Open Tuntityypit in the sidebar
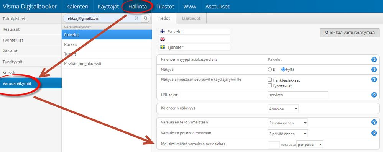 31,62
